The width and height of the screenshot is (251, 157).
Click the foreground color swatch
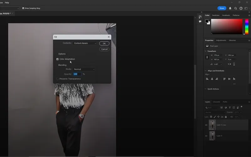pyautogui.click(x=207, y=21)
